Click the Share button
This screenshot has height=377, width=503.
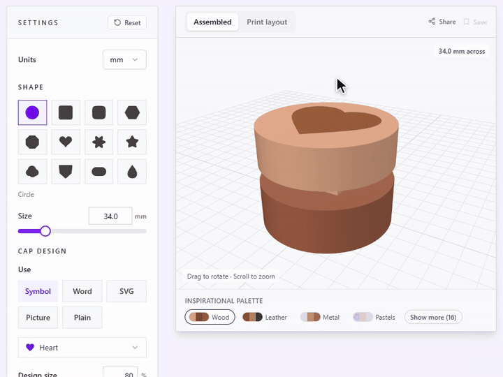(442, 22)
